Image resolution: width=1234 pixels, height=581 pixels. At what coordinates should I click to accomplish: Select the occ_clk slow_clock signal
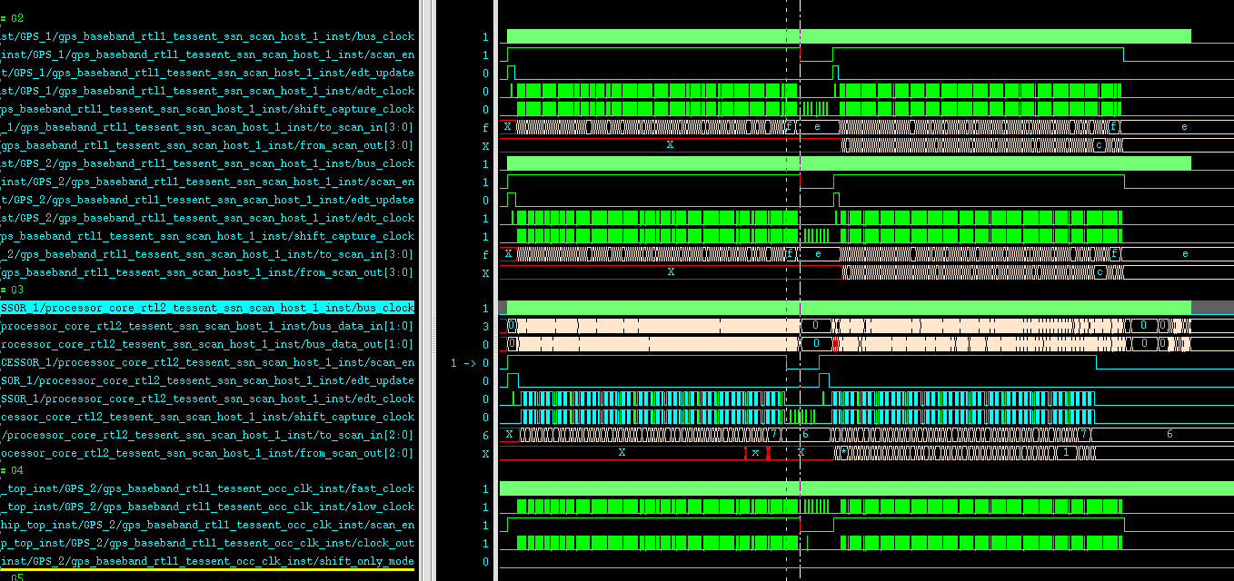click(207, 507)
